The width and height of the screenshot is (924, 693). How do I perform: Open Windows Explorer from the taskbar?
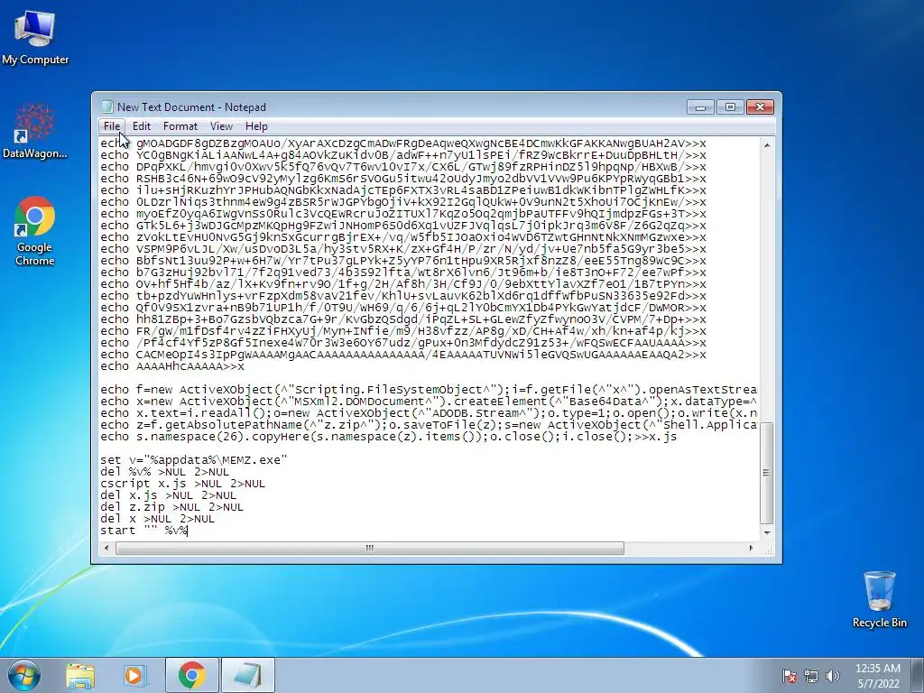coord(80,675)
